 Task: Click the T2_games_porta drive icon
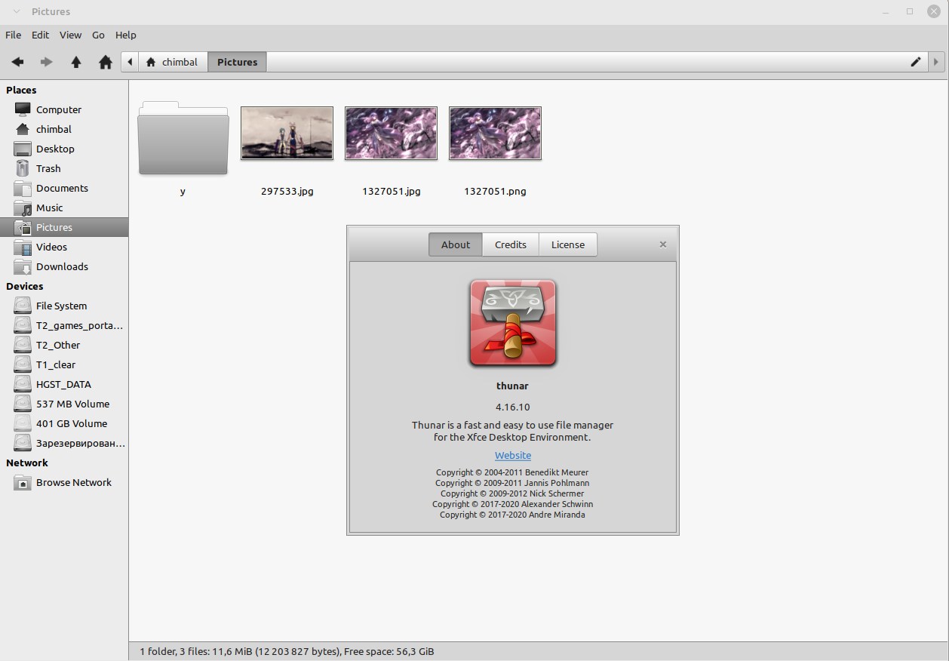click(23, 325)
